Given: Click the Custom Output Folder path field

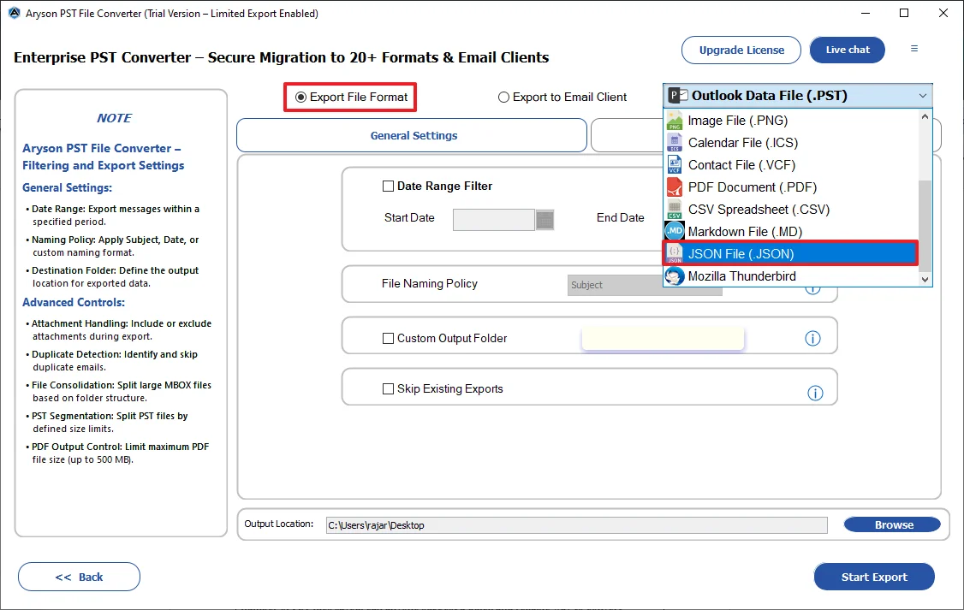Looking at the screenshot, I should [663, 339].
